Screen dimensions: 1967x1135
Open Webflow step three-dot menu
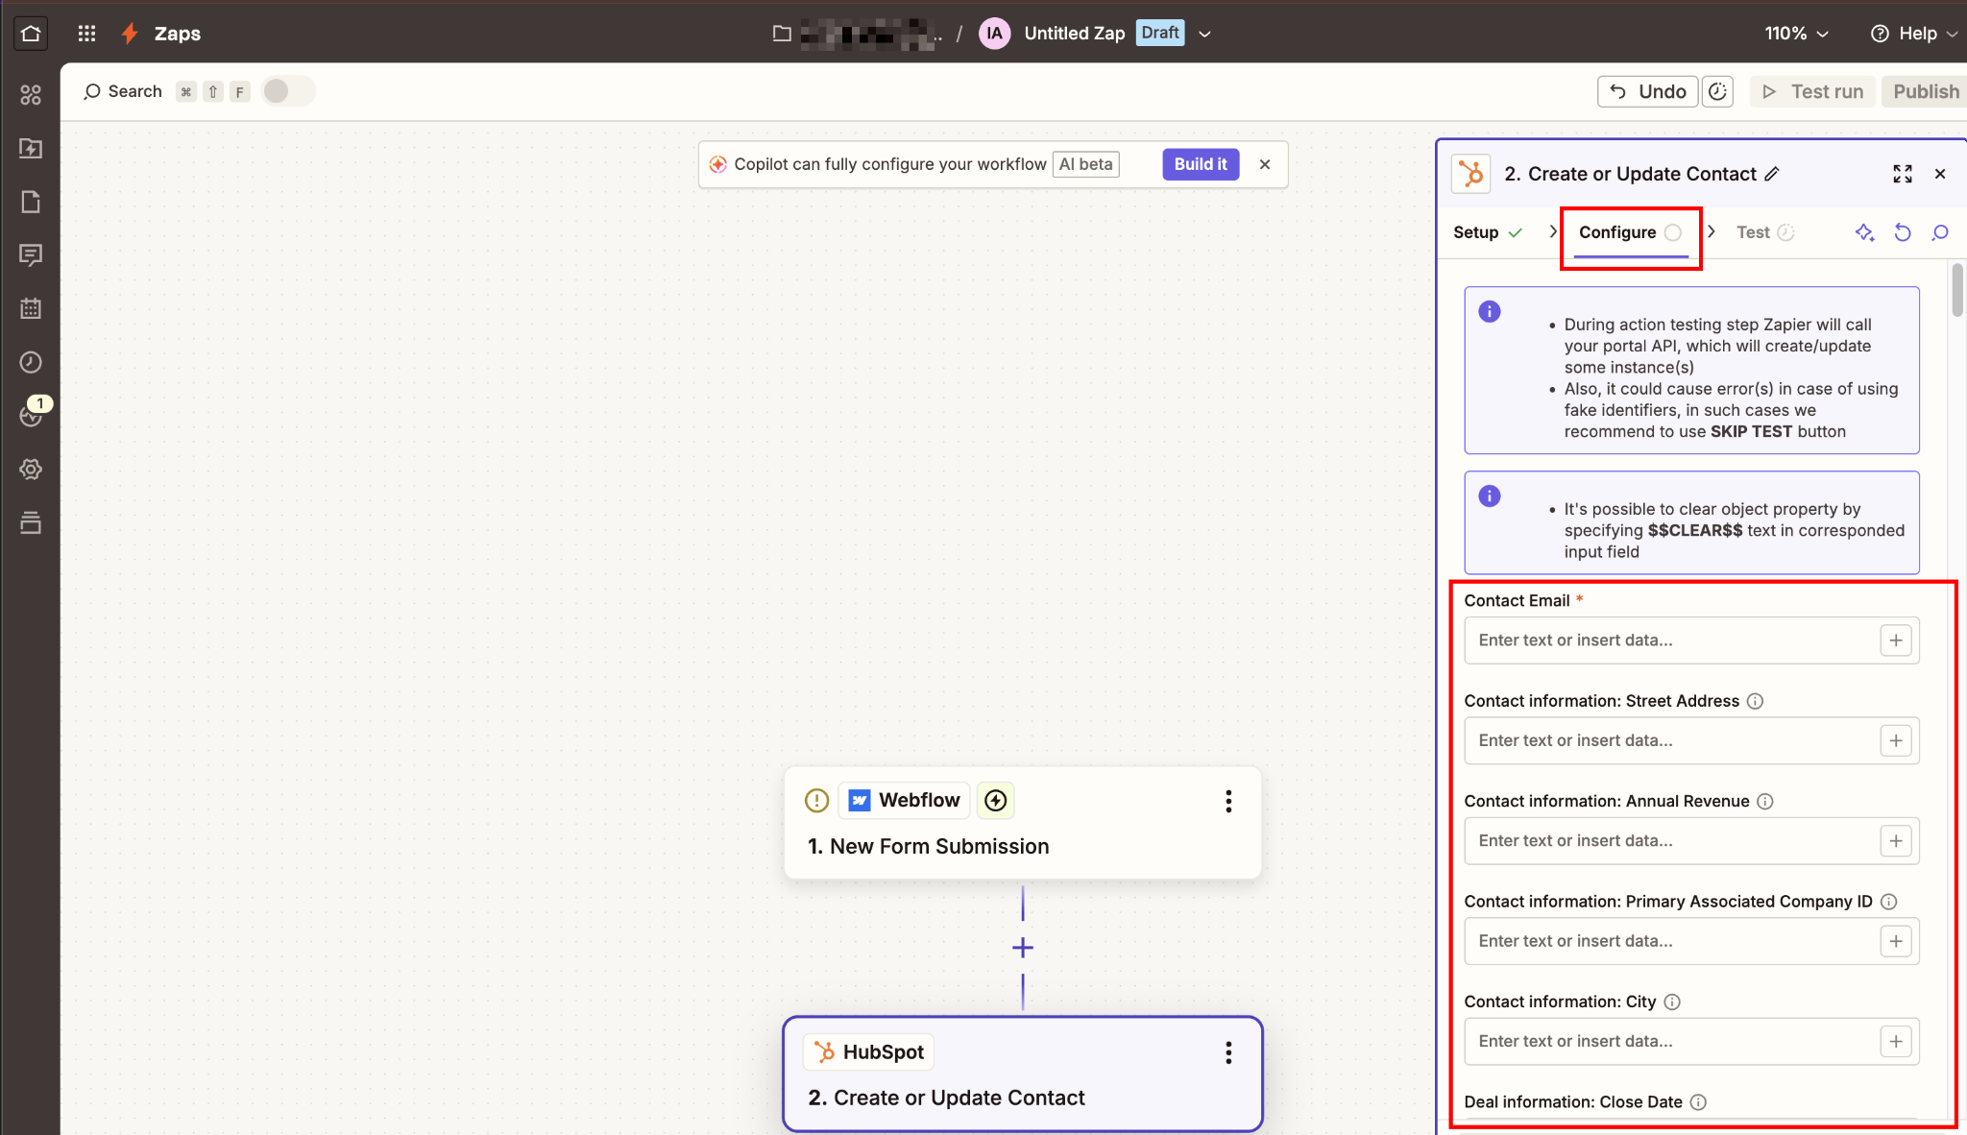click(1228, 801)
